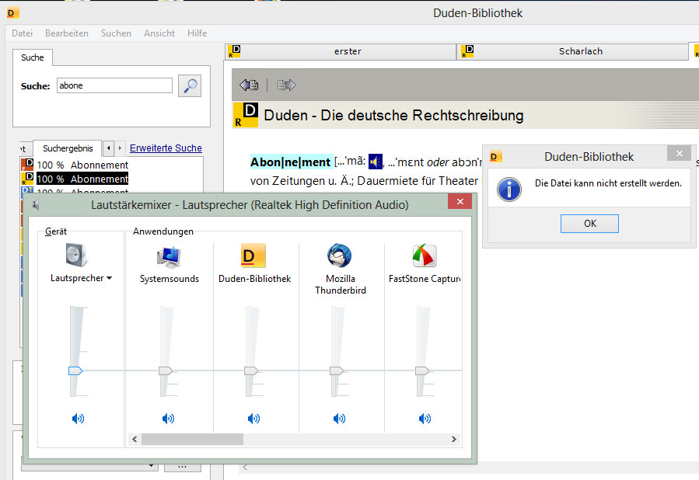Open the Bearbeiten menu
The height and width of the screenshot is (480, 699).
tap(66, 33)
